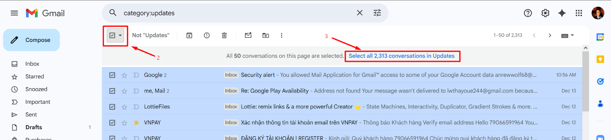Click the search magnifier icon

[x=113, y=13]
